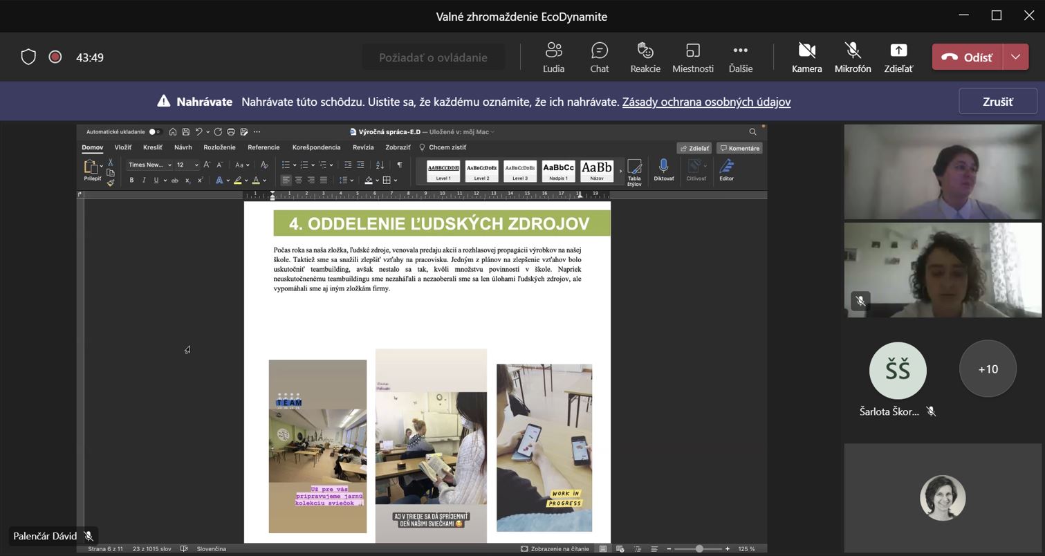Apply the Nadpis 1 style
This screenshot has width=1045, height=556.
[x=558, y=171]
